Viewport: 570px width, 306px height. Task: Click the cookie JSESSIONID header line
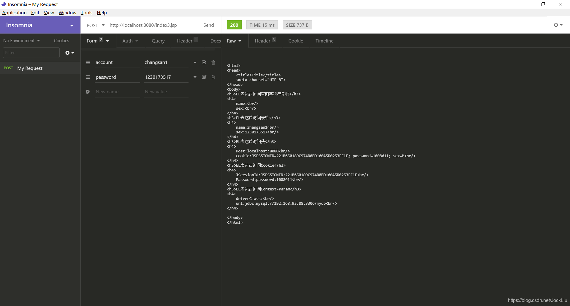[326, 156]
